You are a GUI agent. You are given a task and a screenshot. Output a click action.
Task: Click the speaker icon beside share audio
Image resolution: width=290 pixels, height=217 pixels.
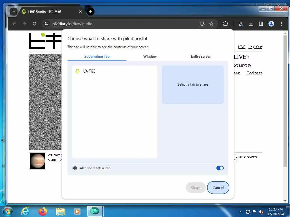tap(75, 168)
